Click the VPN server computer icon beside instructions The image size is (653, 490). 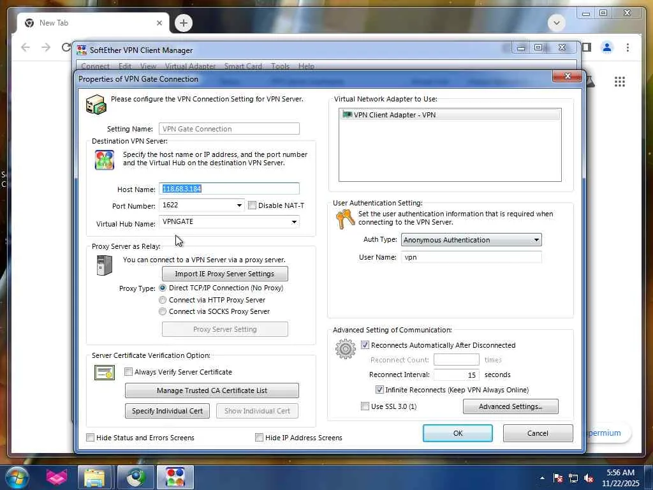tap(96, 105)
